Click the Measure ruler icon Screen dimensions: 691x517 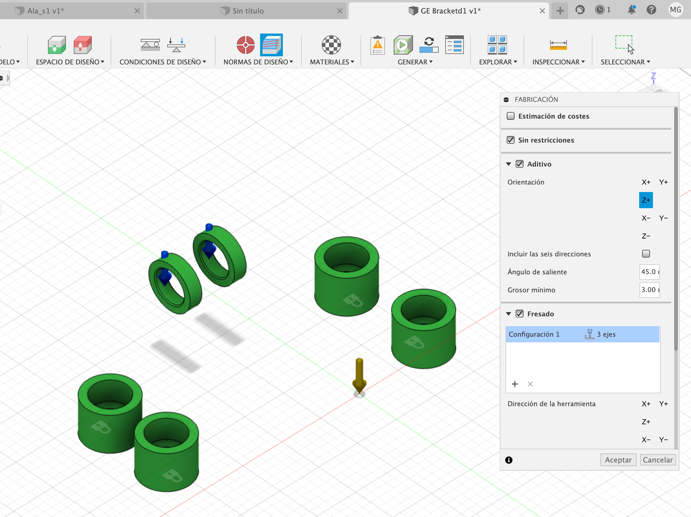click(558, 45)
